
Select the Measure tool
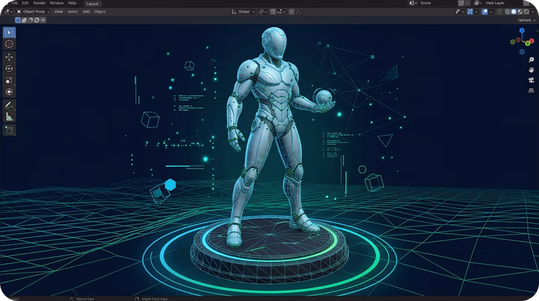coord(9,117)
